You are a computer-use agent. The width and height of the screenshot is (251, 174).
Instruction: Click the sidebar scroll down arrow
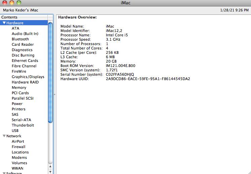pyautogui.click(x=50, y=172)
